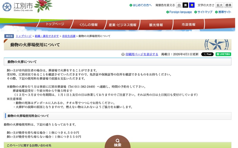Image resolution: width=238 pixels, height=148 pixels.
Task: Open 印刷用ページを表示する link
Action: pos(142,54)
